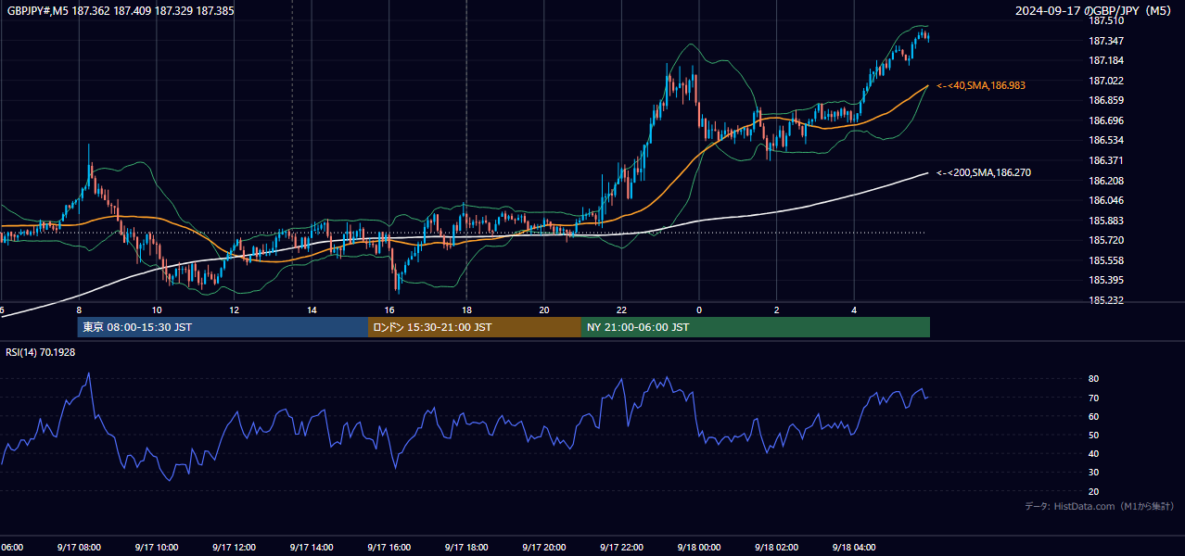Click the RSI(14) 70.1928 indicator label
Image resolution: width=1185 pixels, height=556 pixels.
pos(41,352)
